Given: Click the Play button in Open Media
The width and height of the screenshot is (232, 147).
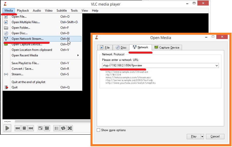Looking at the screenshot, I should 194,136.
